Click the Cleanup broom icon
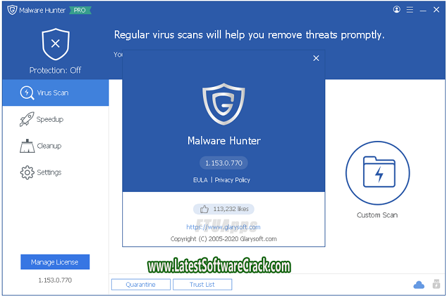This screenshot has width=447, height=298. click(27, 146)
